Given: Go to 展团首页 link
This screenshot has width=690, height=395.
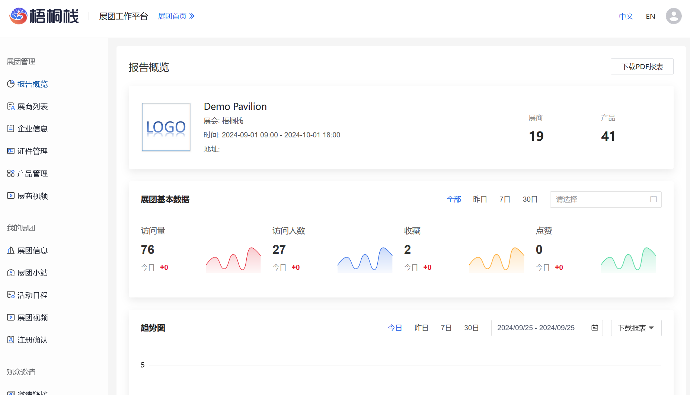Looking at the screenshot, I should [176, 16].
